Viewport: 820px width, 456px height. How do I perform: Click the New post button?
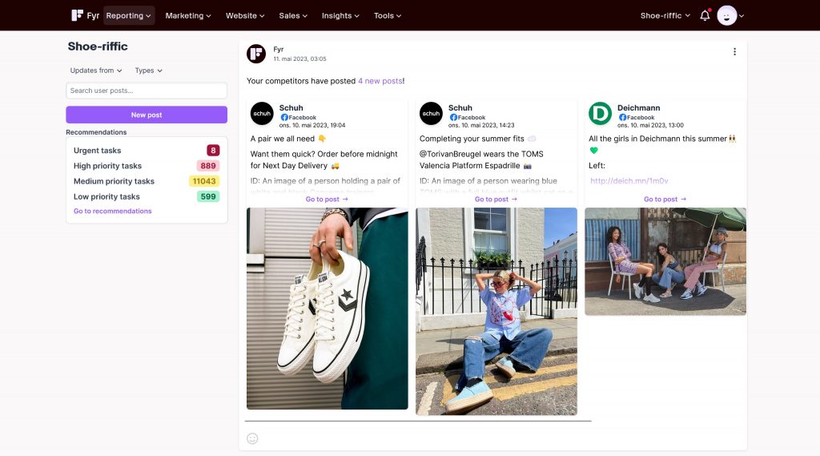click(x=147, y=115)
